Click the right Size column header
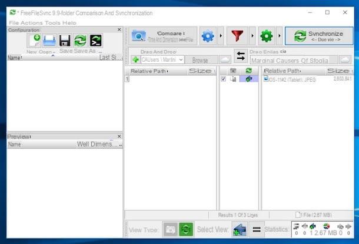Screen dimensions: 359x244 (x=340, y=71)
